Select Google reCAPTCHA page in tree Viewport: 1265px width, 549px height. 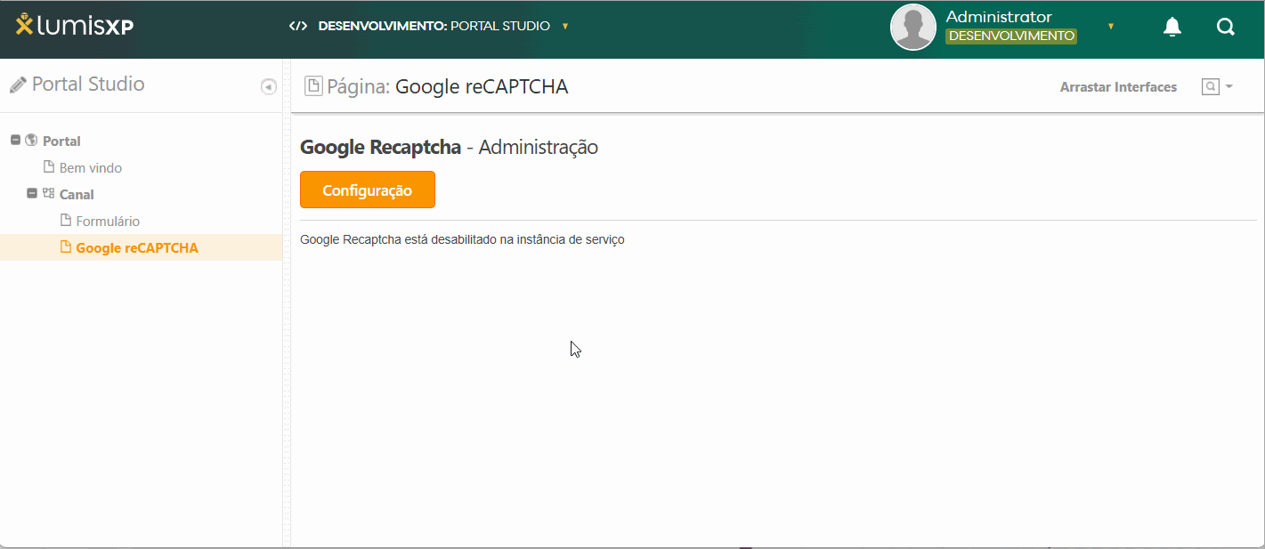[137, 247]
